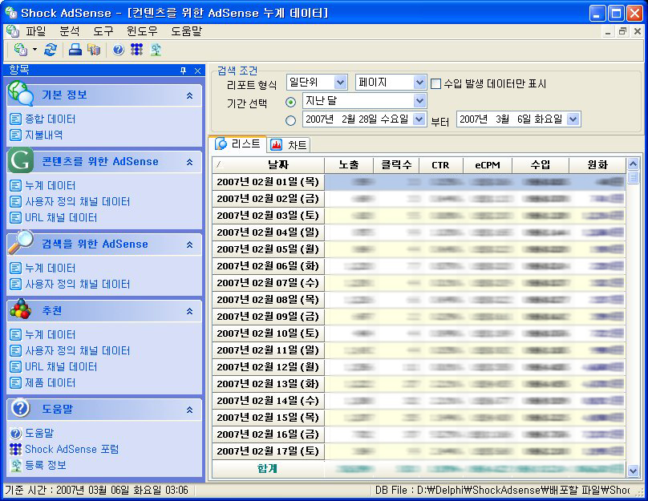Click the grid icon beside Shock AdSense 포럼
Viewport: 648px width, 501px height.
point(15,449)
